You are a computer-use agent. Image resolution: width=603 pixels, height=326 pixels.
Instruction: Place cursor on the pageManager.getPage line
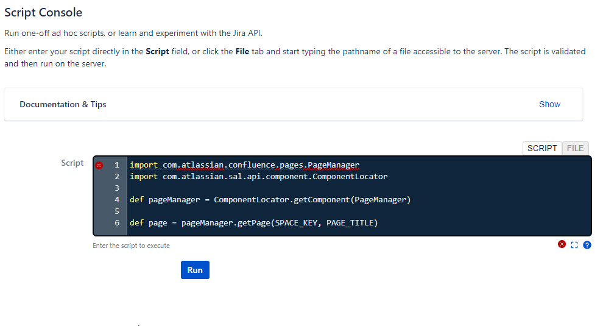tap(253, 223)
